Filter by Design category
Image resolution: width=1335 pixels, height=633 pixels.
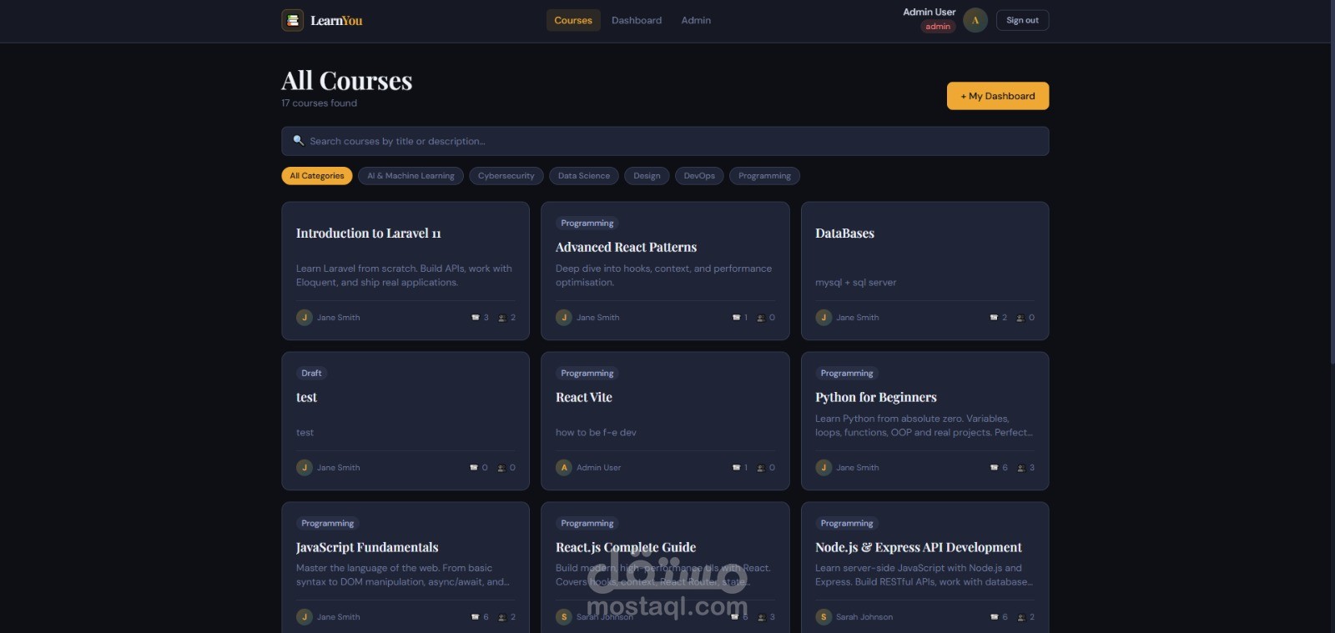click(x=647, y=176)
